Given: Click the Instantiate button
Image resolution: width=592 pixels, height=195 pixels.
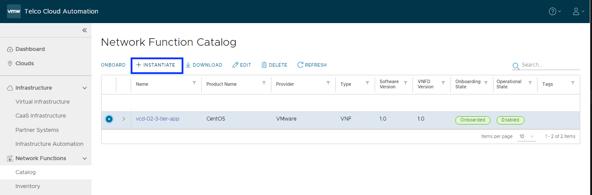Looking at the screenshot, I should tap(156, 65).
